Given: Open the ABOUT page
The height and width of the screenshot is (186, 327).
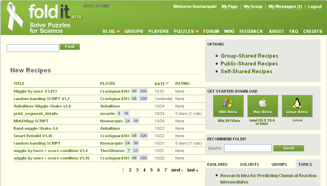Looking at the screenshot, I should [x=277, y=31].
